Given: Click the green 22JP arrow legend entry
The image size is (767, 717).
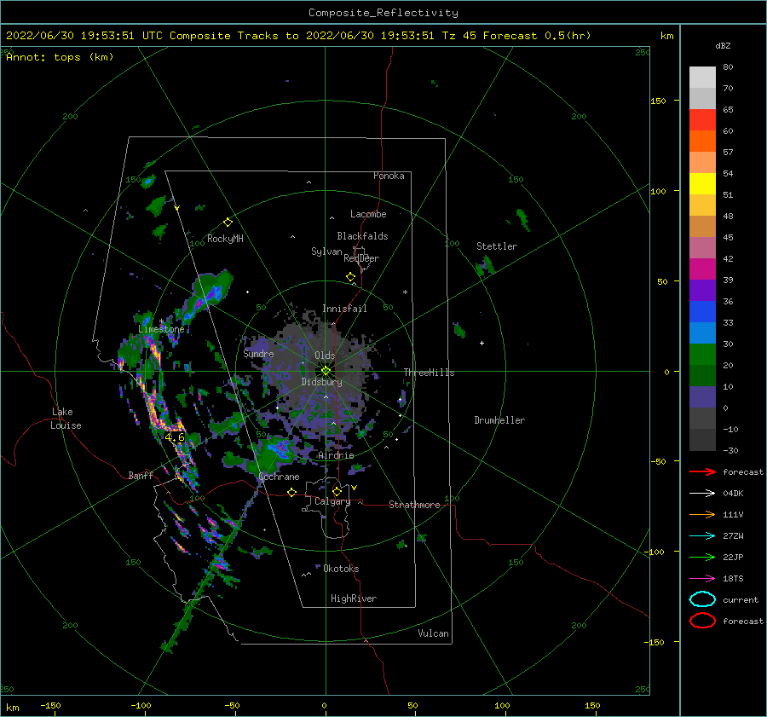Looking at the screenshot, I should [x=702, y=557].
